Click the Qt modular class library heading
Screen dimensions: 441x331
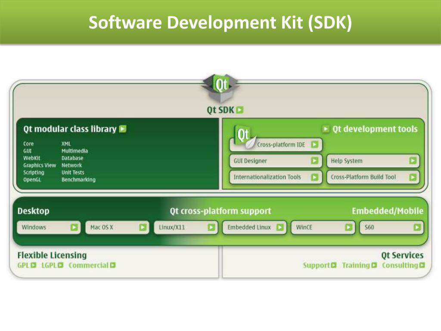pyautogui.click(x=70, y=129)
